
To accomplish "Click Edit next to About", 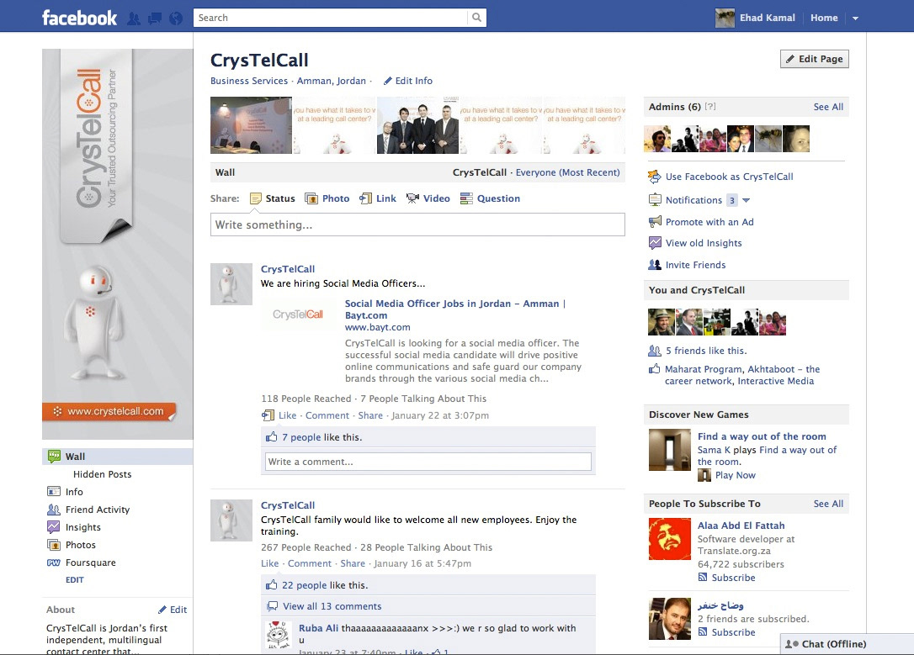I will pyautogui.click(x=173, y=610).
